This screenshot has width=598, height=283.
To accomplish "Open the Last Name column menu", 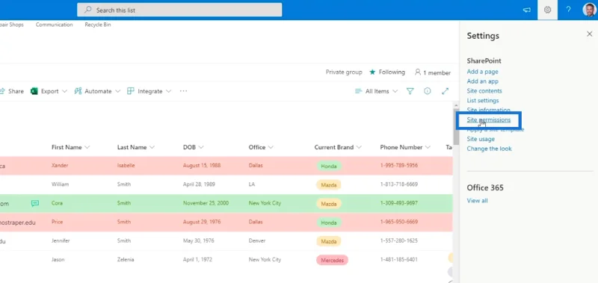I will click(x=152, y=147).
